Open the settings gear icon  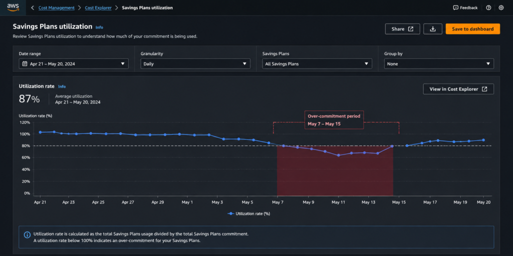click(501, 7)
